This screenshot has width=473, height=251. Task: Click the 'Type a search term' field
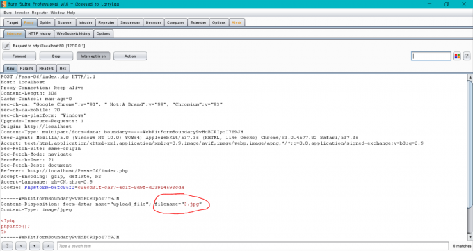252,246
